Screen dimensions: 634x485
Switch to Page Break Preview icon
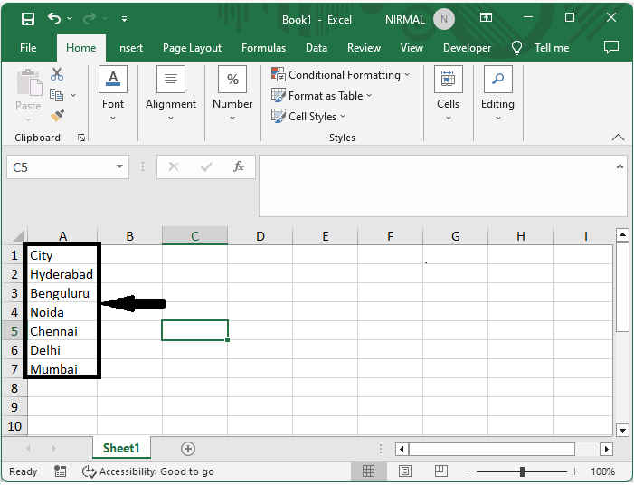click(440, 471)
